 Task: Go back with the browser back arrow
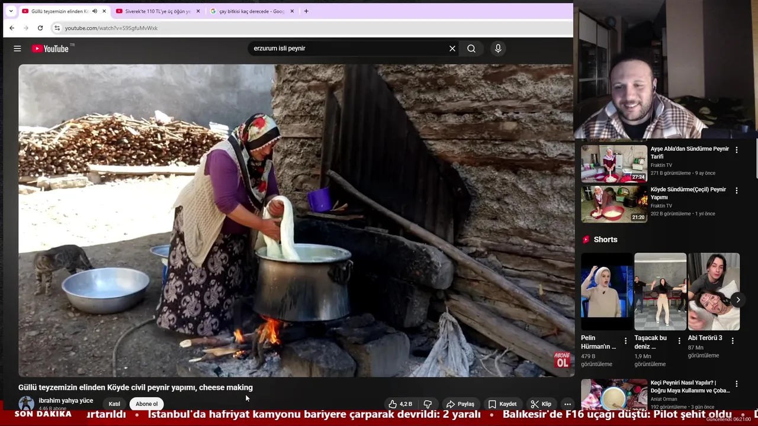[12, 28]
